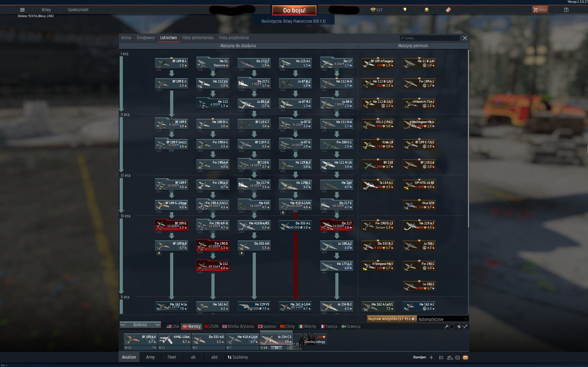Select the Chiny nation

point(287,326)
